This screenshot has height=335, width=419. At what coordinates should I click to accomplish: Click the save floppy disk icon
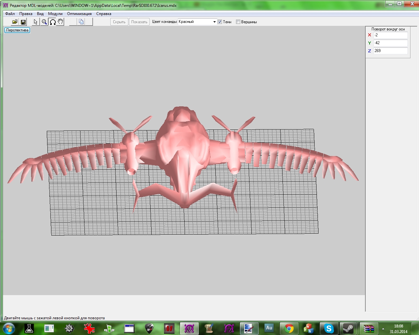tap(23, 22)
